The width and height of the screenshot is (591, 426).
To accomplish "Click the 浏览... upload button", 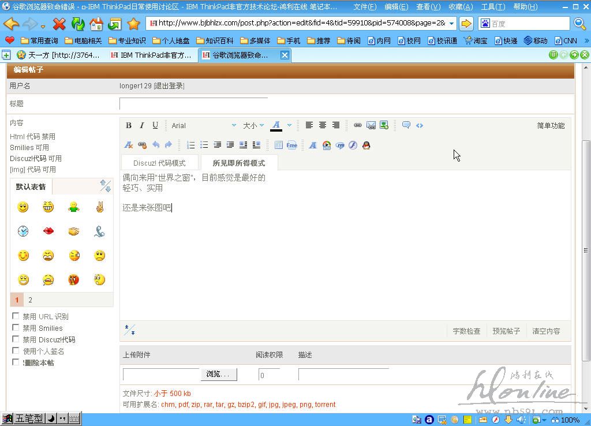I will click(218, 374).
